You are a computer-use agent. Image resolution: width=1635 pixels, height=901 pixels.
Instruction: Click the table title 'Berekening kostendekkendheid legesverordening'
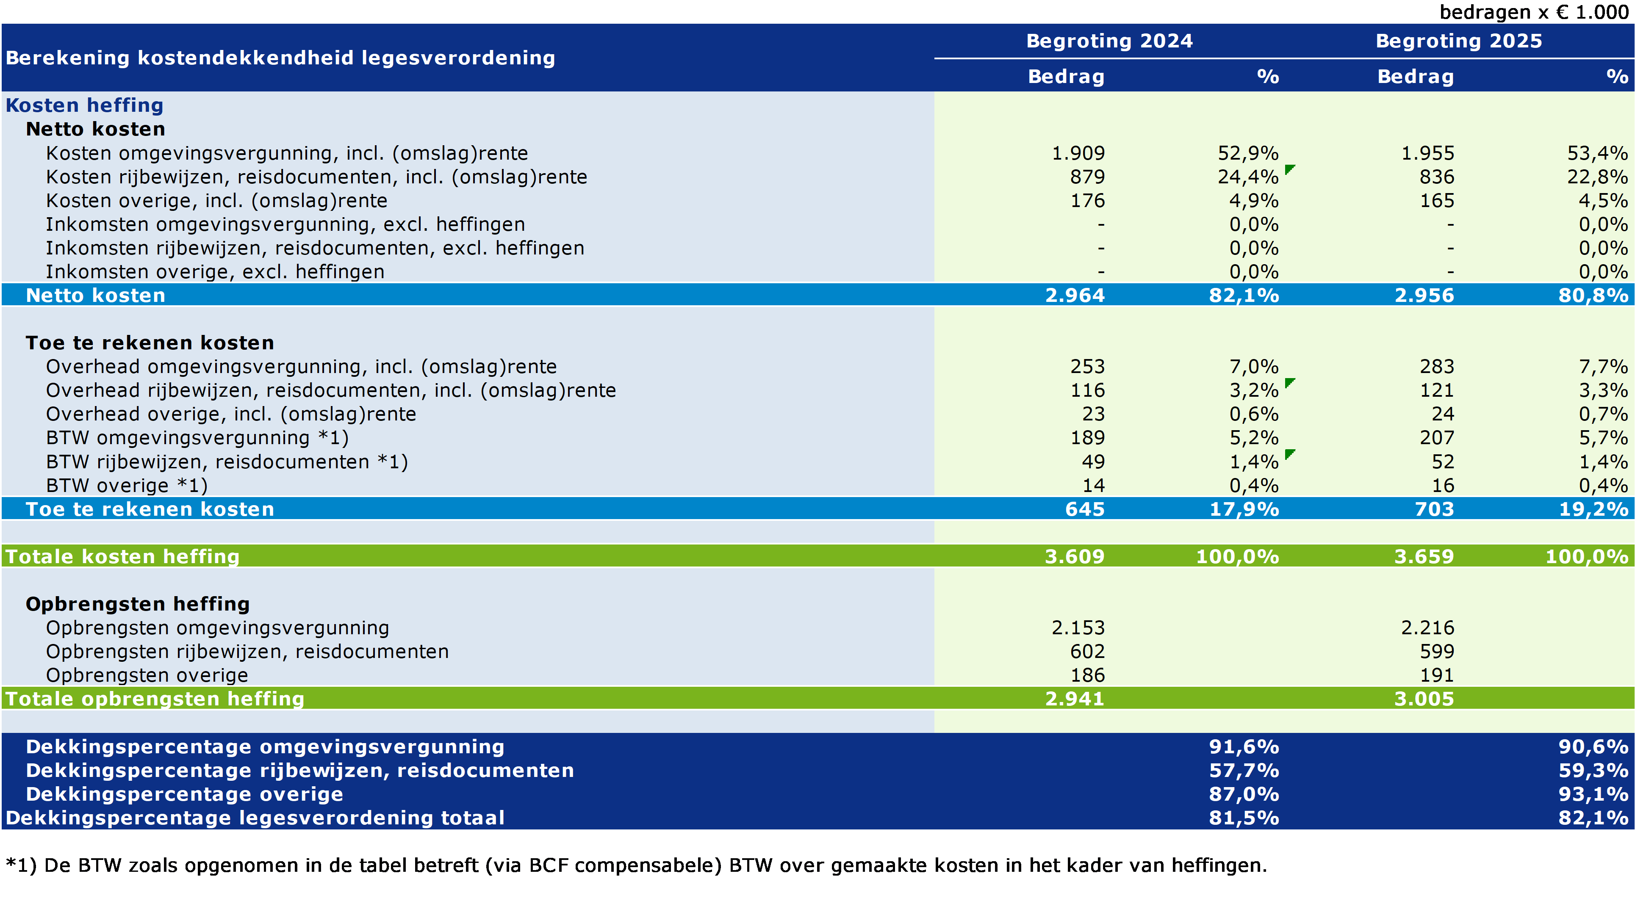(x=280, y=58)
